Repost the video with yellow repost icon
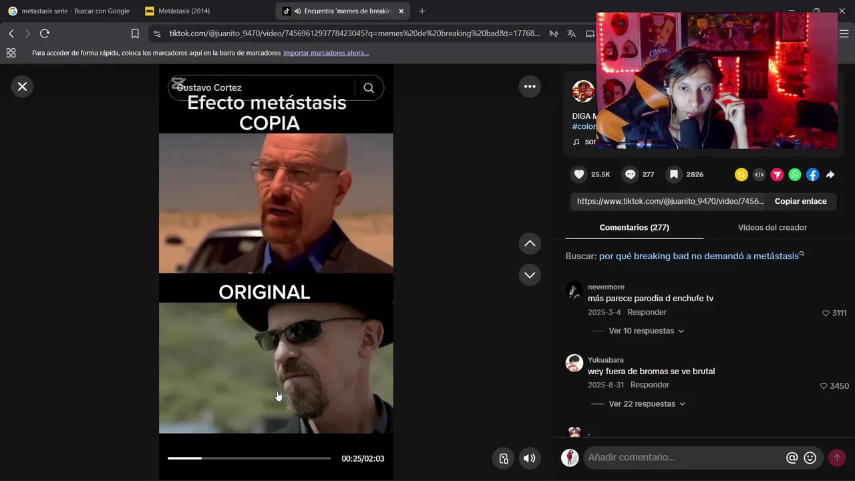This screenshot has width=855, height=481. click(741, 174)
